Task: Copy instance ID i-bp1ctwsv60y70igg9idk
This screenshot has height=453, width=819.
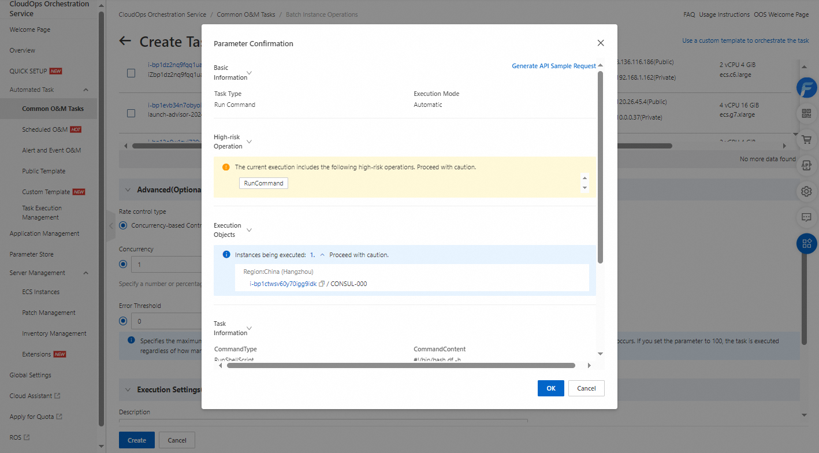Action: 322,284
